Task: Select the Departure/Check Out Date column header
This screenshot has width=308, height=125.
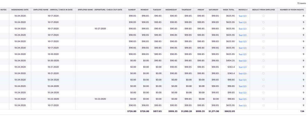Action: pos(100,10)
